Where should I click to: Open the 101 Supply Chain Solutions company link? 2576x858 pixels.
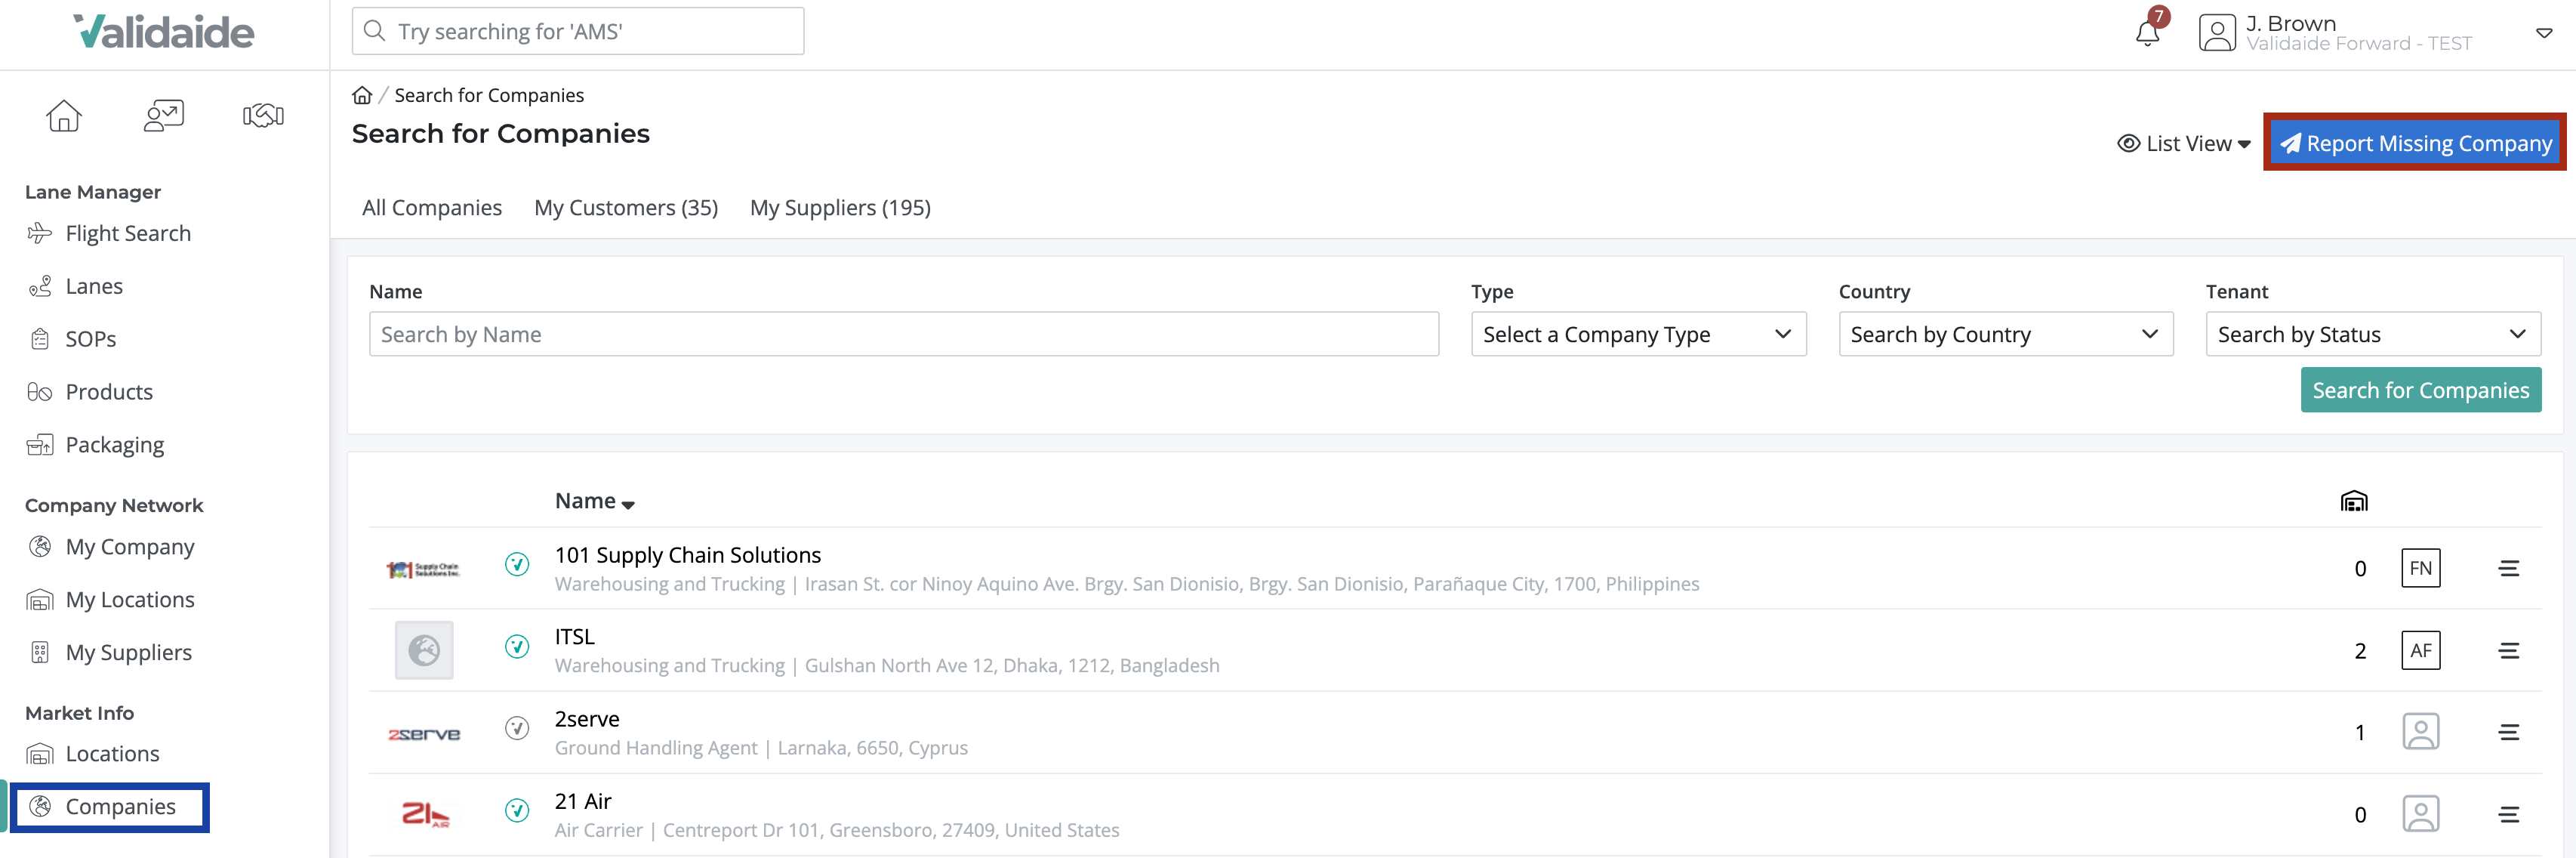point(687,555)
